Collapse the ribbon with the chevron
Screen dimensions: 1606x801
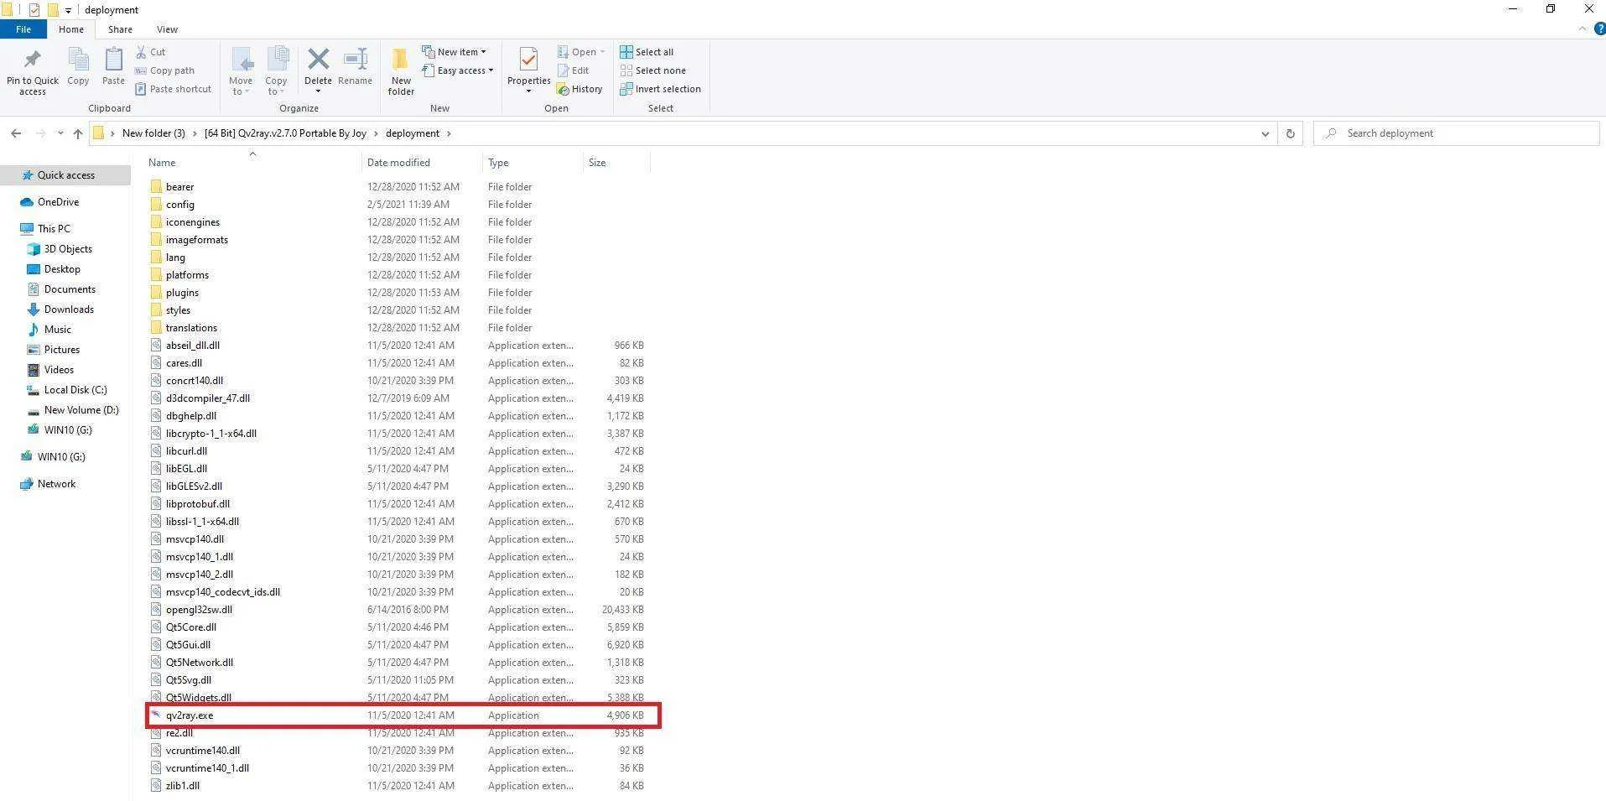click(x=1583, y=29)
